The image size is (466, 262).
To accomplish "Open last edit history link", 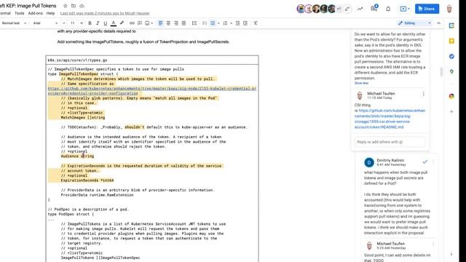I will tap(105, 13).
